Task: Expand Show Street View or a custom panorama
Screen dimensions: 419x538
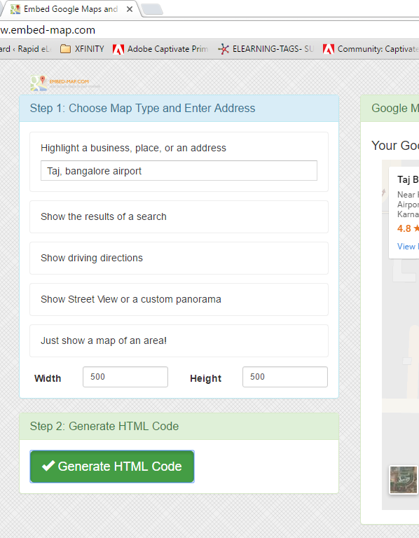Action: tap(179, 299)
